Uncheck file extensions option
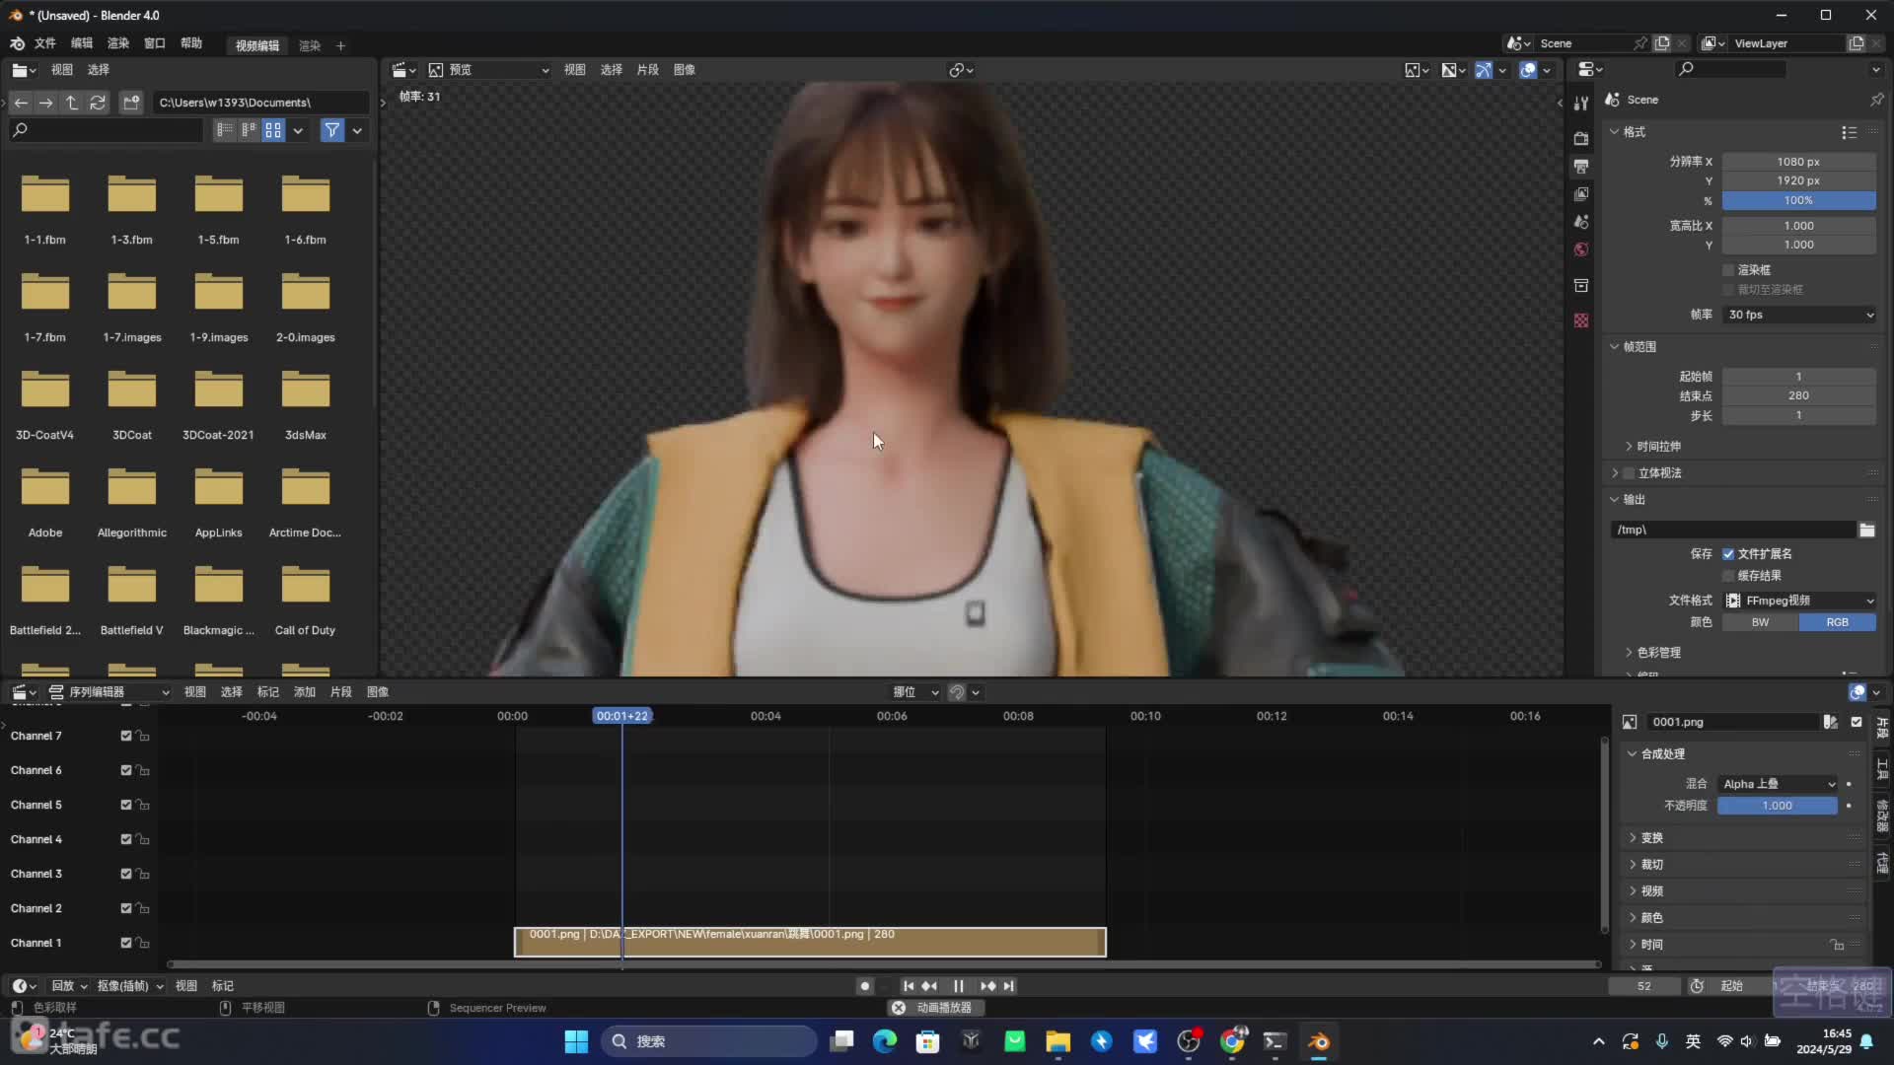Image resolution: width=1894 pixels, height=1065 pixels. point(1728,554)
